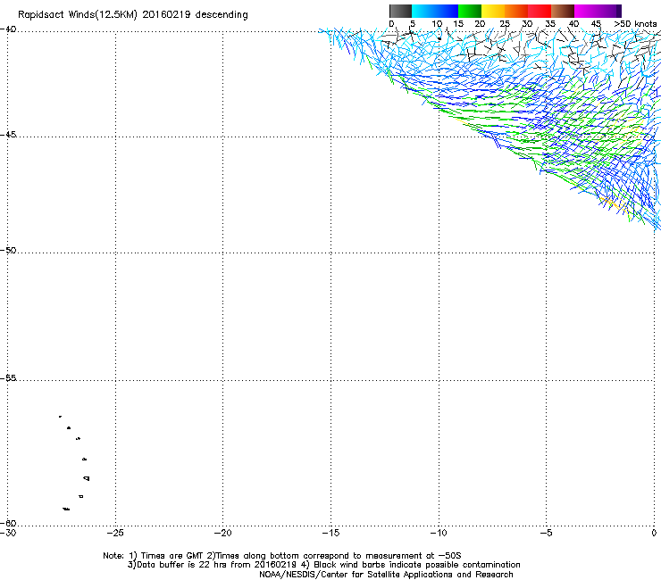Click the green 15-20 knots legend swatch
The image size is (661, 580).
tap(470, 11)
